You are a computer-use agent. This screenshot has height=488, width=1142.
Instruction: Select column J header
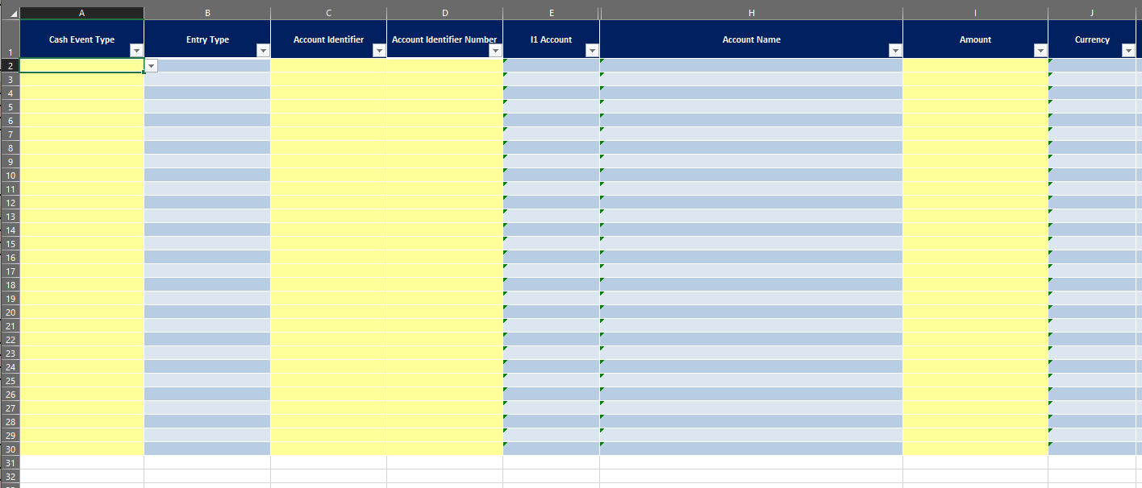pos(1092,14)
